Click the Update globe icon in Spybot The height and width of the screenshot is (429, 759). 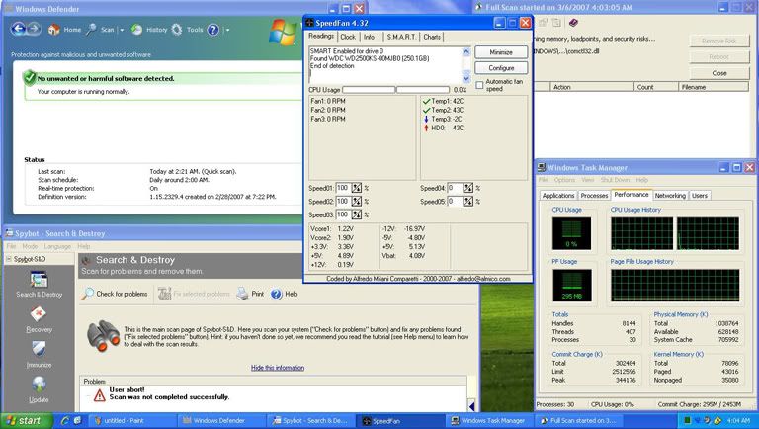pyautogui.click(x=39, y=386)
